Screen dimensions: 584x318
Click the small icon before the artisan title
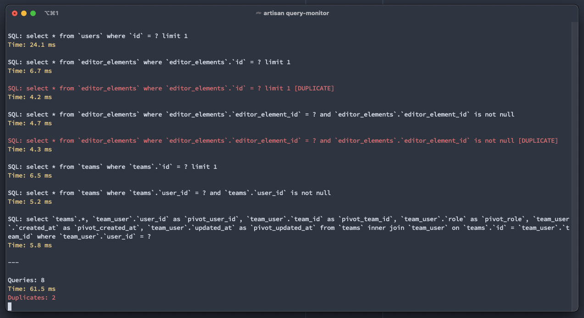pyautogui.click(x=258, y=13)
